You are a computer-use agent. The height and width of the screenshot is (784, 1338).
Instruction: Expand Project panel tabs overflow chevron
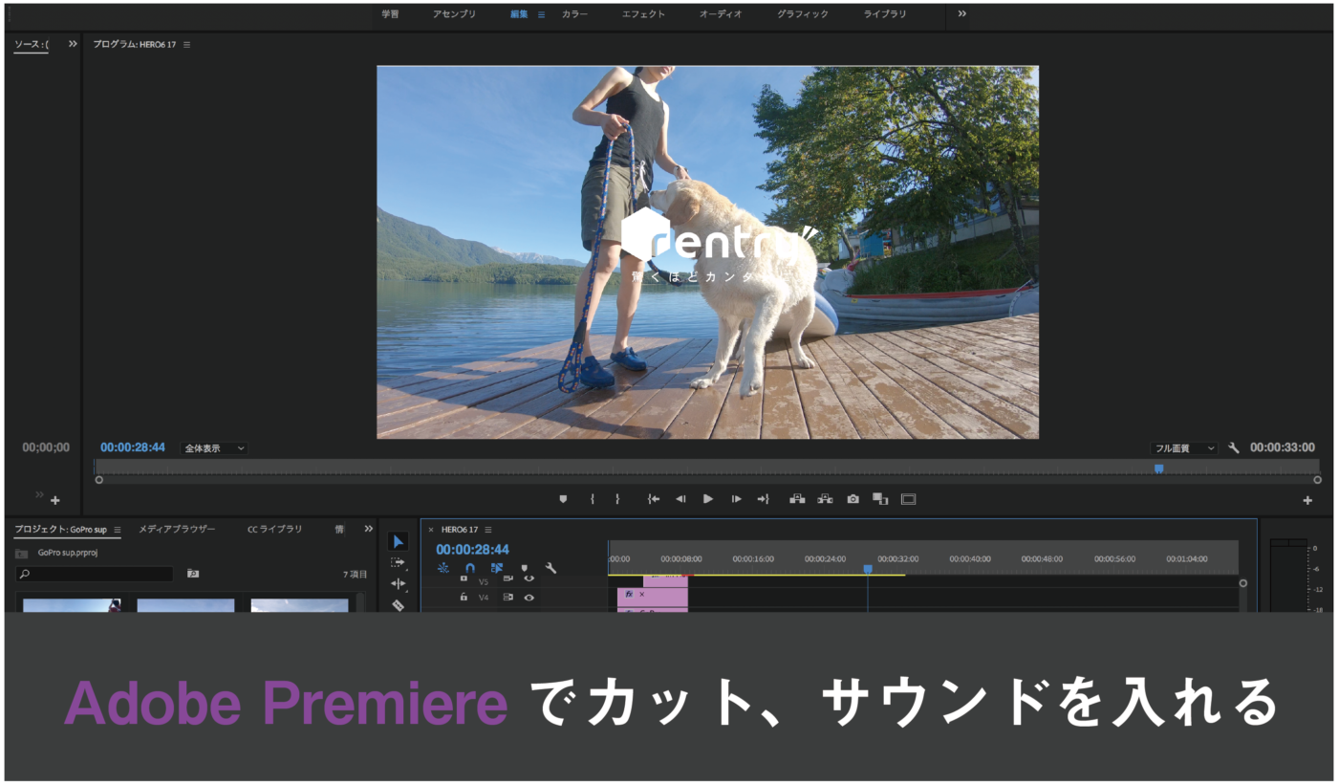point(369,529)
